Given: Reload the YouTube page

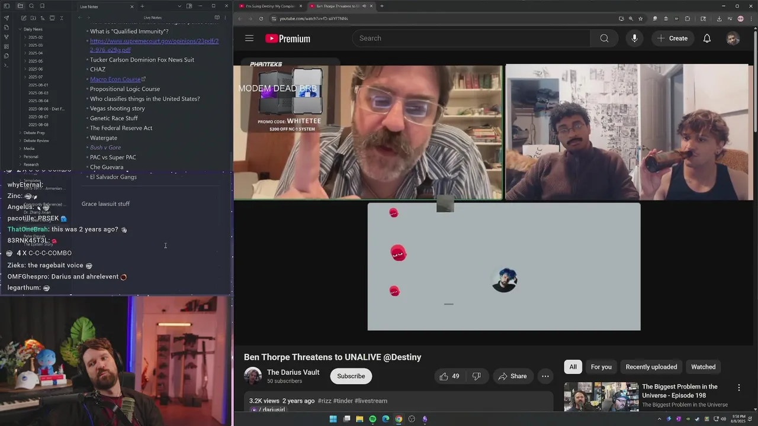Looking at the screenshot, I should click(x=261, y=18).
